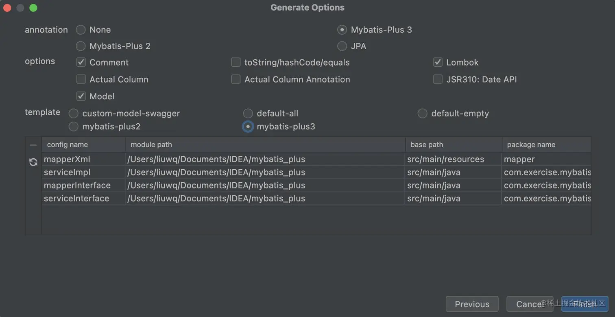Select the serviceInterface config name cell
The height and width of the screenshot is (317, 615).
pos(84,198)
